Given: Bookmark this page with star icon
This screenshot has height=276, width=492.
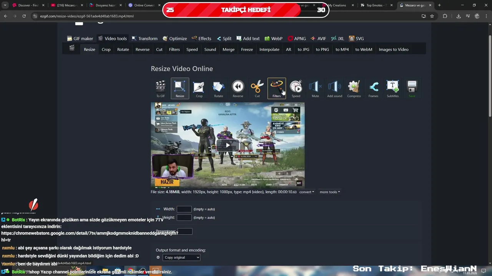Looking at the screenshot, I should click(x=432, y=16).
